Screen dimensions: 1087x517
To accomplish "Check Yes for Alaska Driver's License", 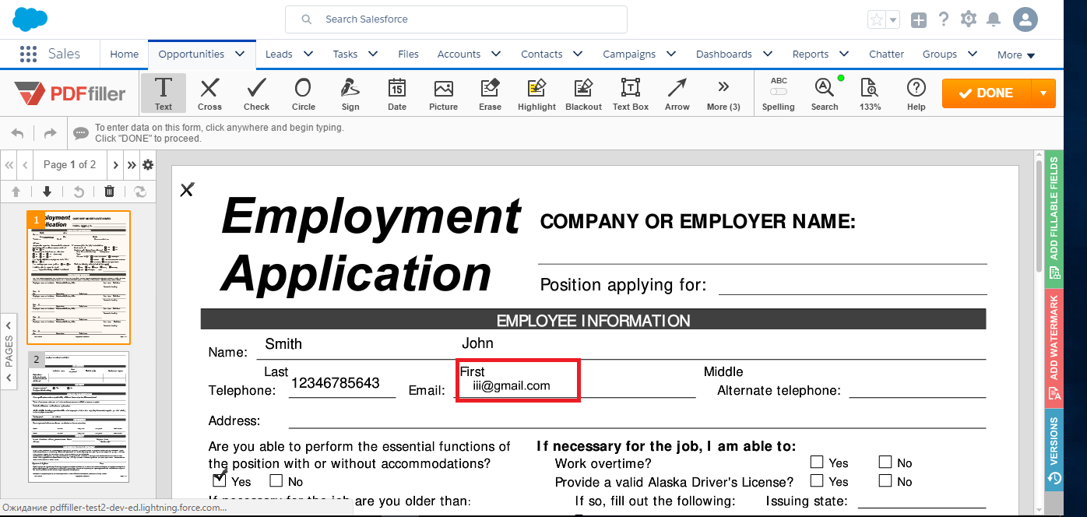I will pyautogui.click(x=817, y=481).
